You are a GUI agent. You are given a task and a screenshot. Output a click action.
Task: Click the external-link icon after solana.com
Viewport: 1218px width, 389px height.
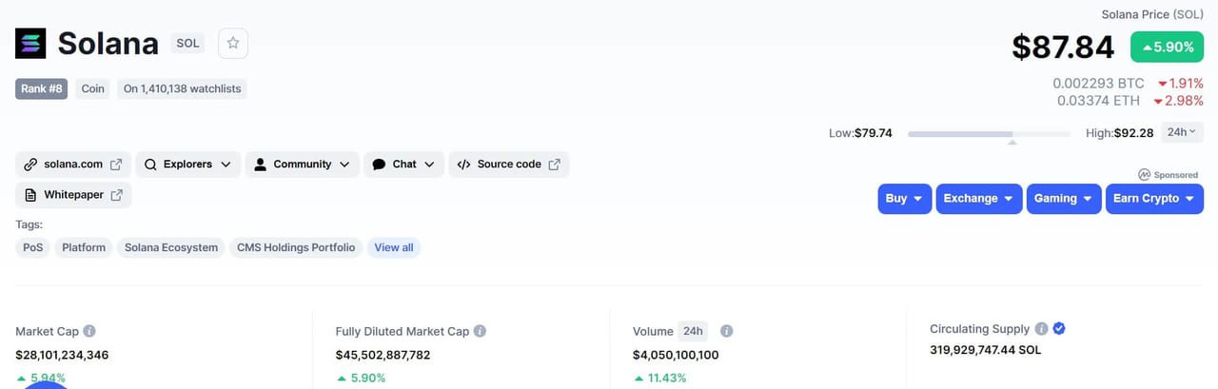coord(116,165)
